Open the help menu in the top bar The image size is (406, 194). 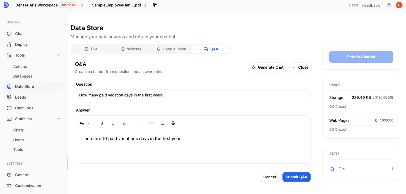coord(389,5)
